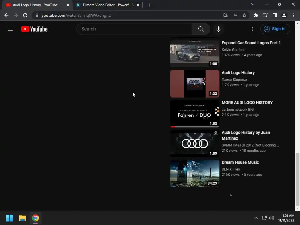300x225 pixels.
Task: Open the Windows Start menu
Action: click(x=9, y=218)
